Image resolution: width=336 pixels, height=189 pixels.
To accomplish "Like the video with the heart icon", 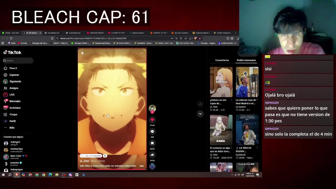I will [152, 120].
